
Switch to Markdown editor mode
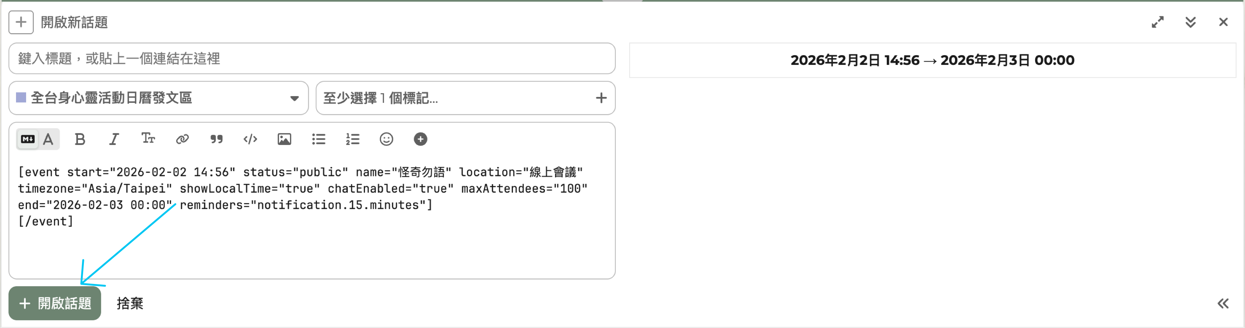[x=28, y=140]
